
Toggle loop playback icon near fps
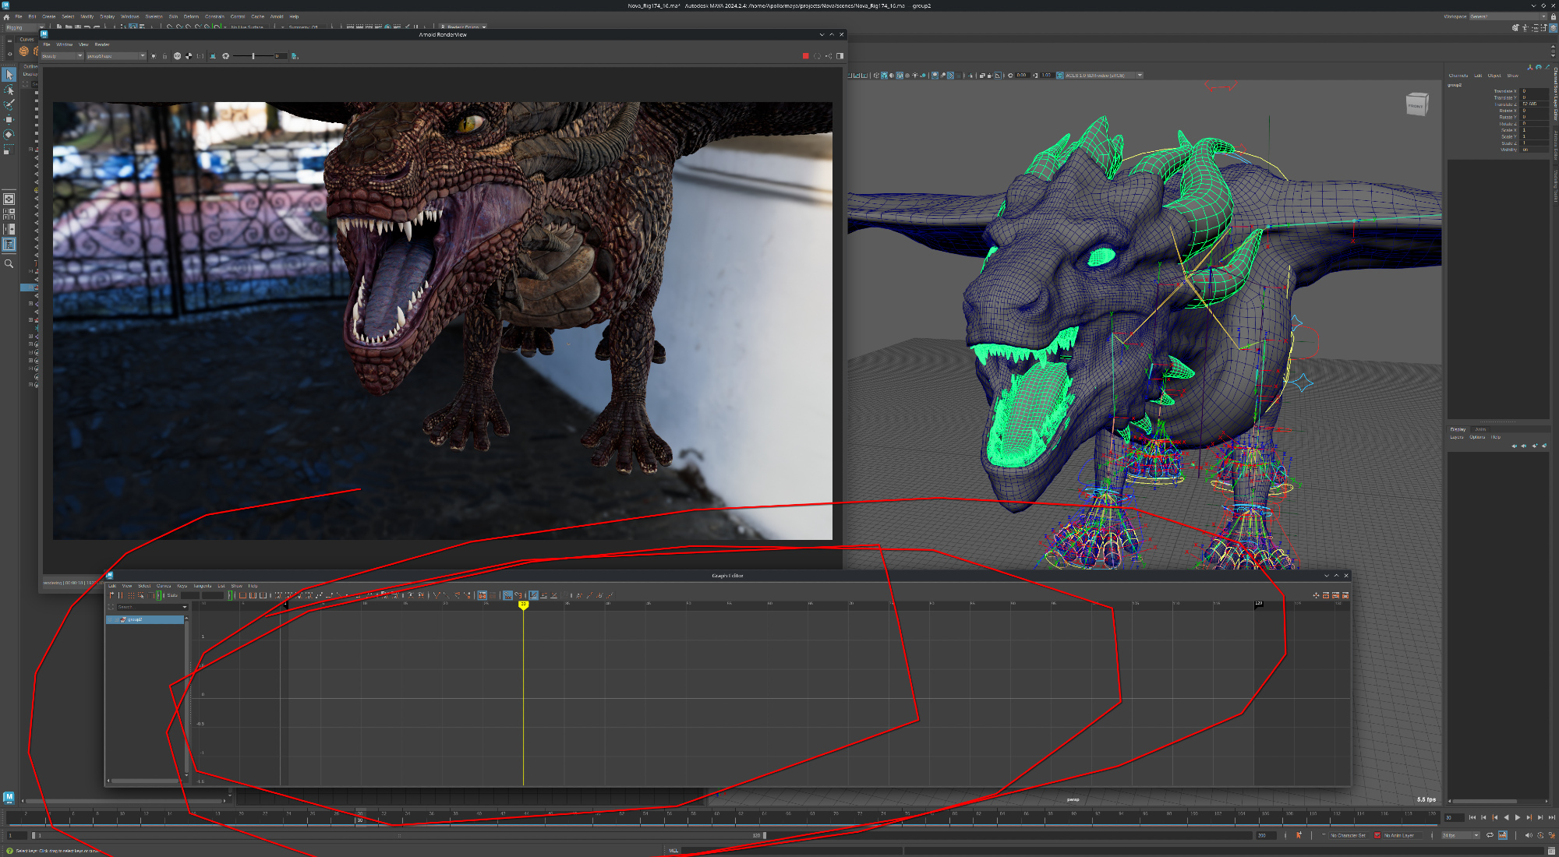point(1490,835)
